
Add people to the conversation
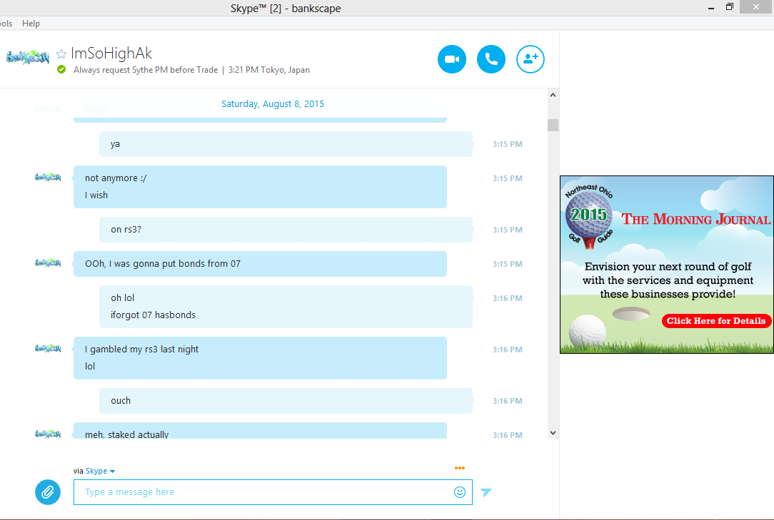point(531,59)
